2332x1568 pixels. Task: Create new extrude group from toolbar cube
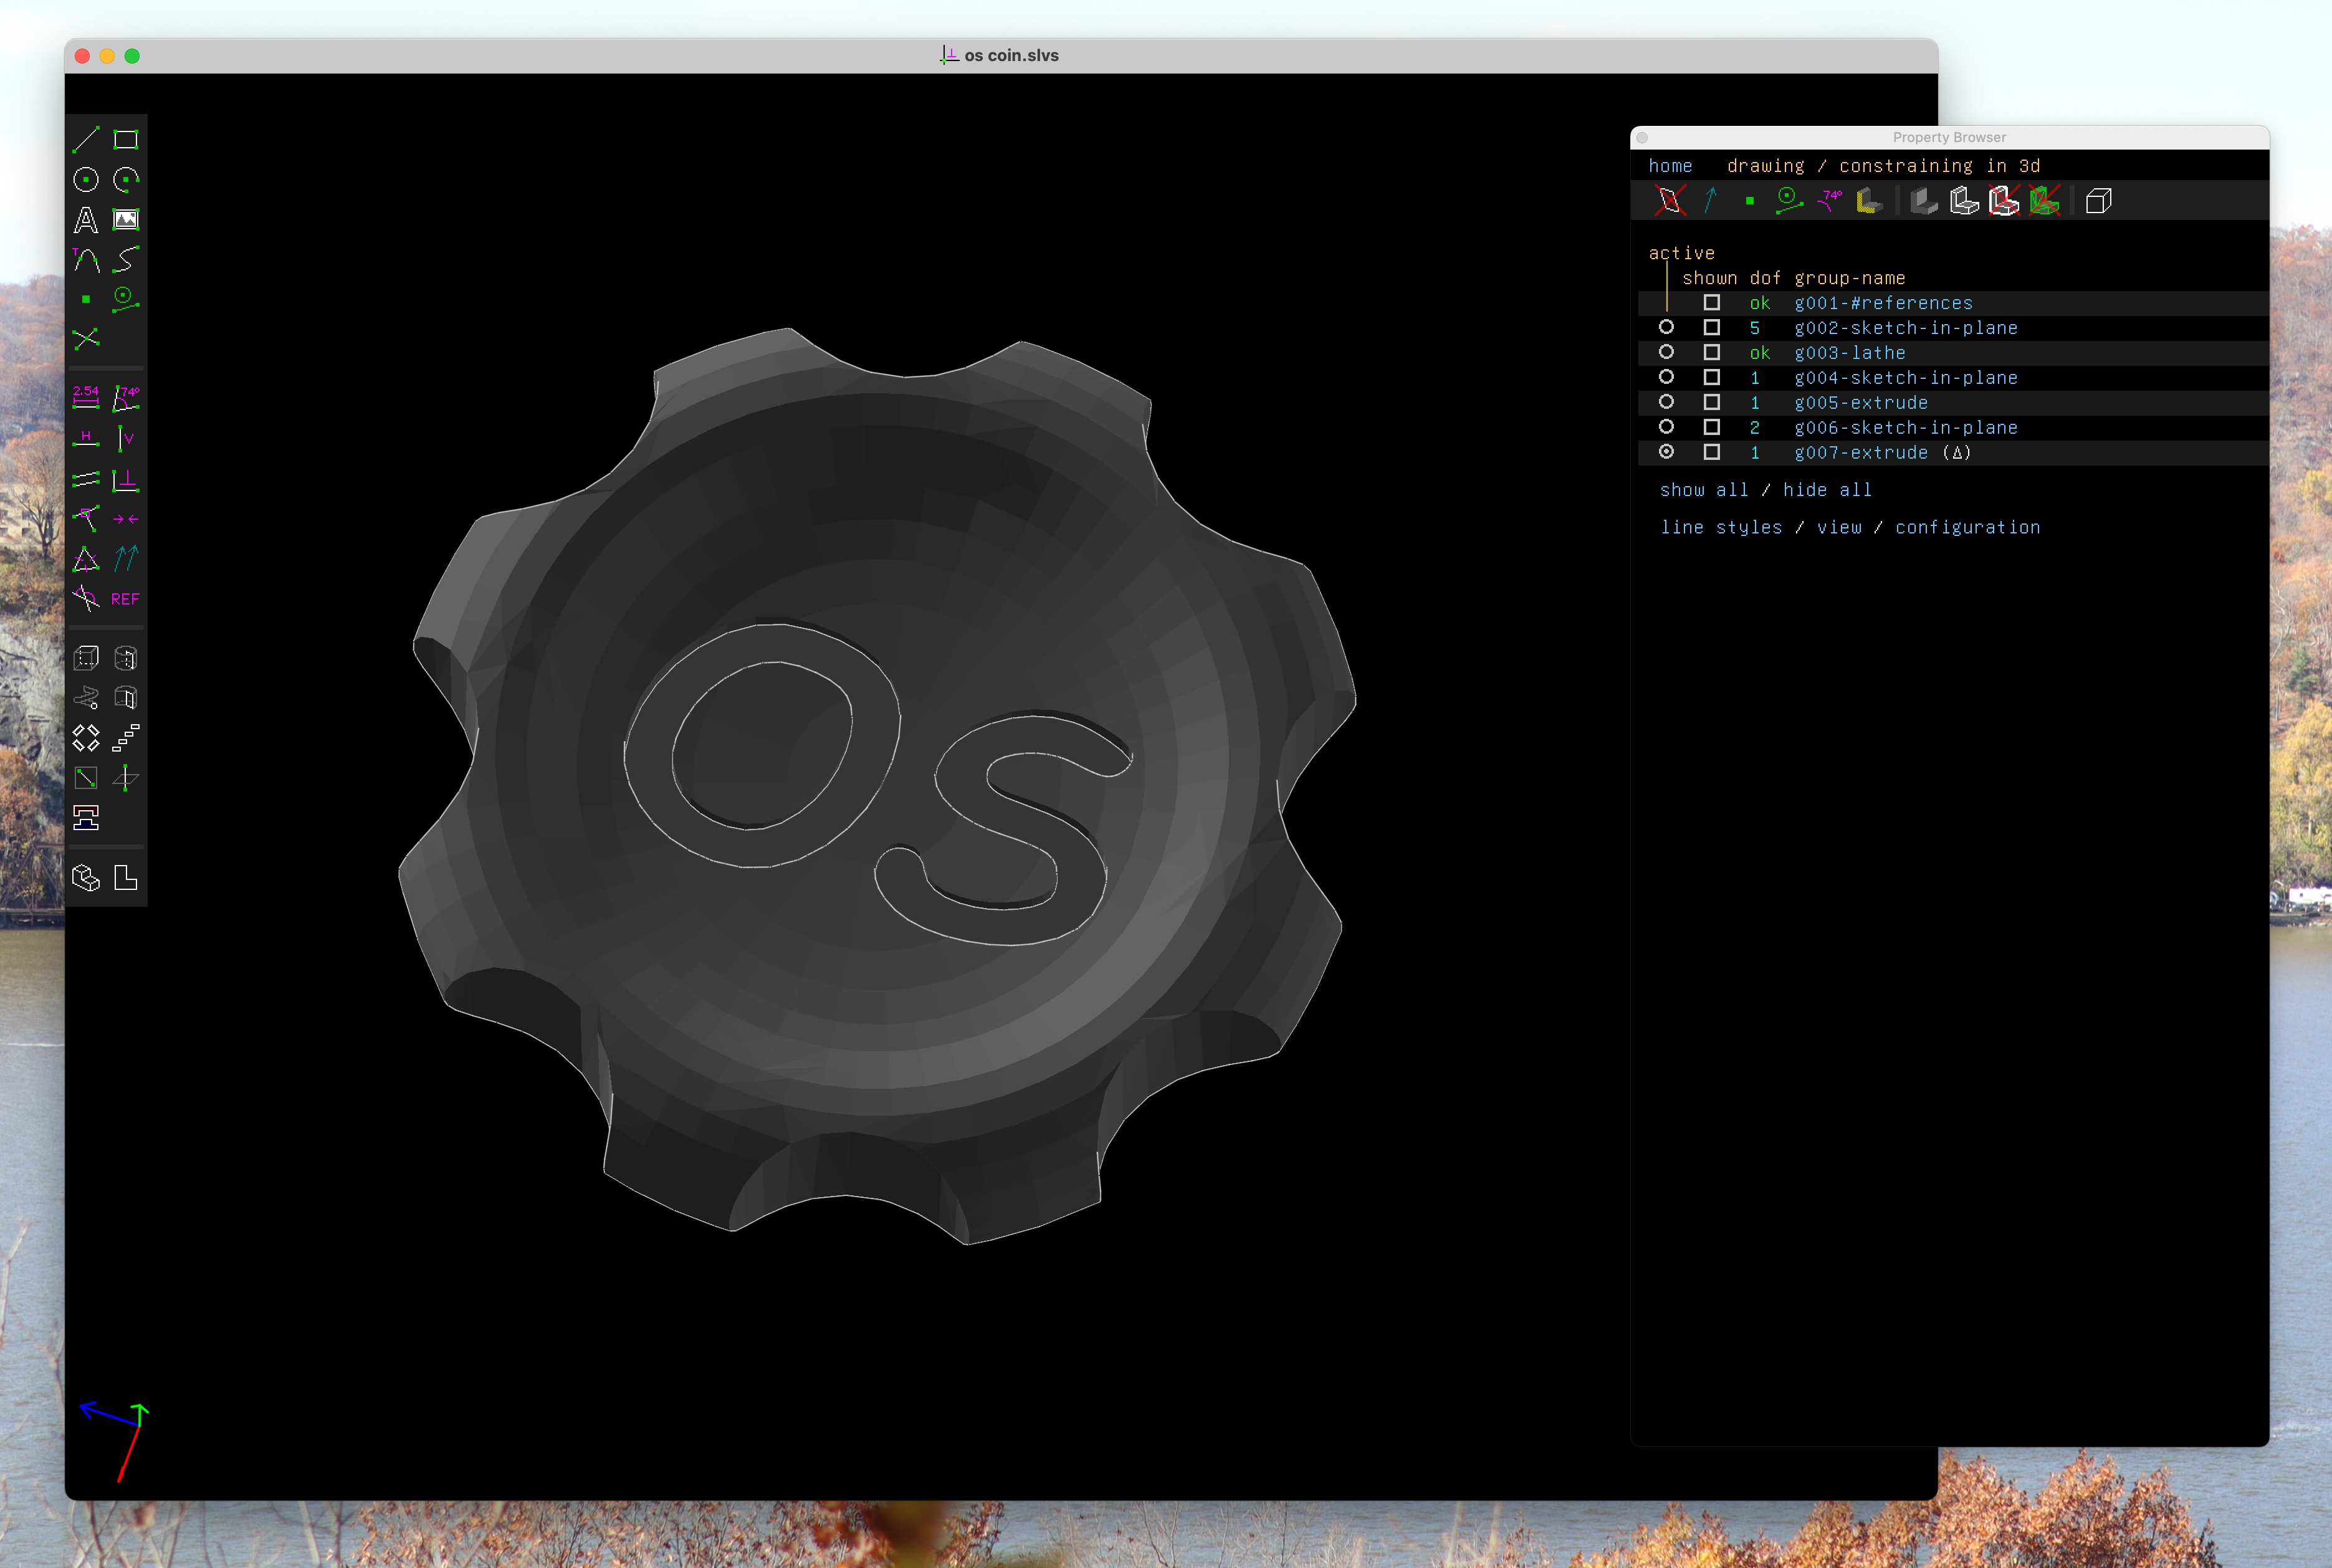pos(86,658)
